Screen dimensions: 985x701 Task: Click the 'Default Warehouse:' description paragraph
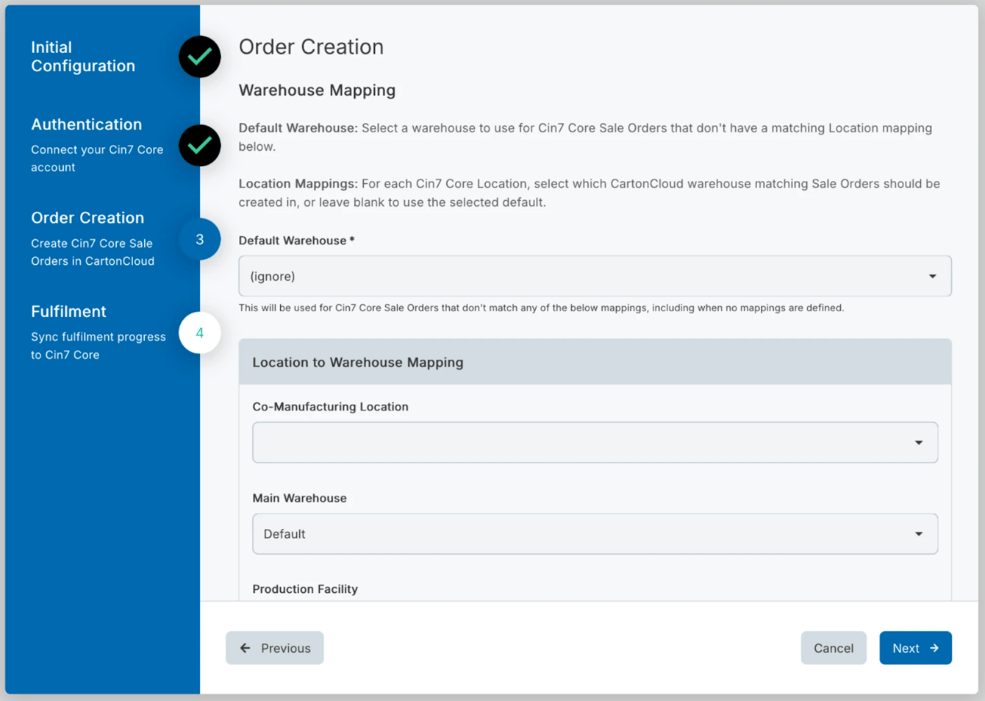(x=586, y=137)
